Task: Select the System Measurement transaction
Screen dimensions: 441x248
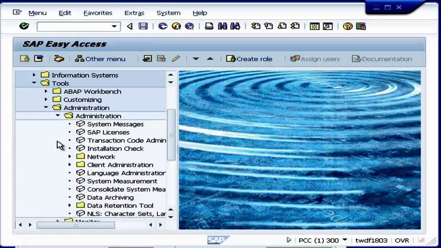Action: click(x=122, y=181)
